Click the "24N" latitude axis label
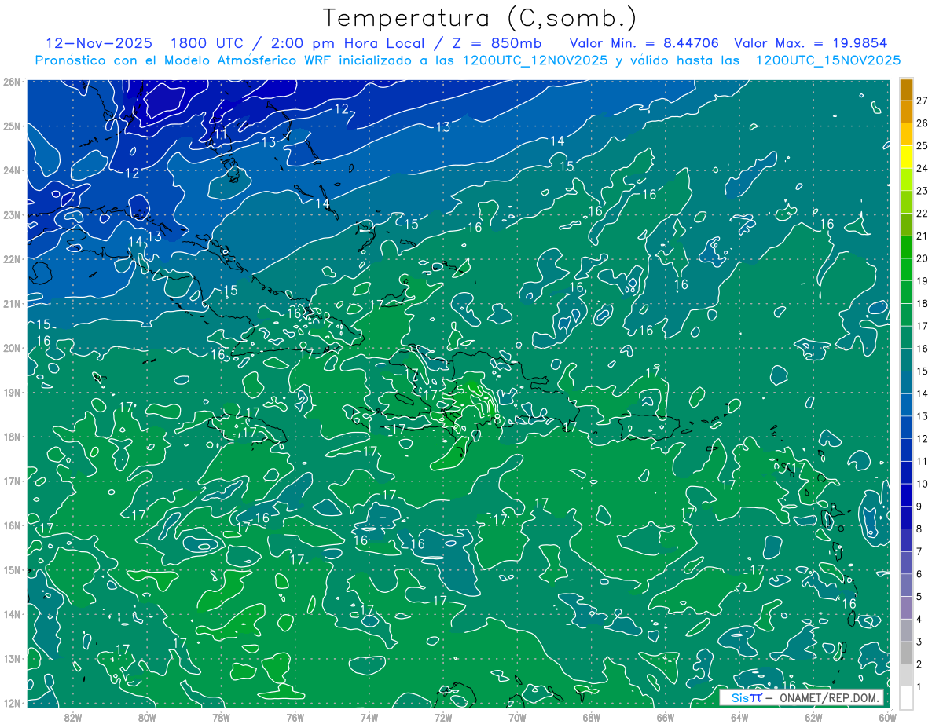This screenshot has height=728, width=943. (11, 170)
